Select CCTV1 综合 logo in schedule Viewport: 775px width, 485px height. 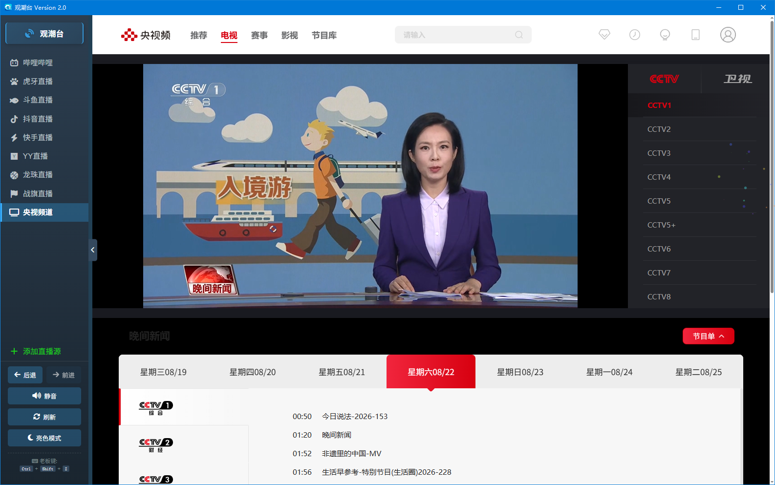156,408
